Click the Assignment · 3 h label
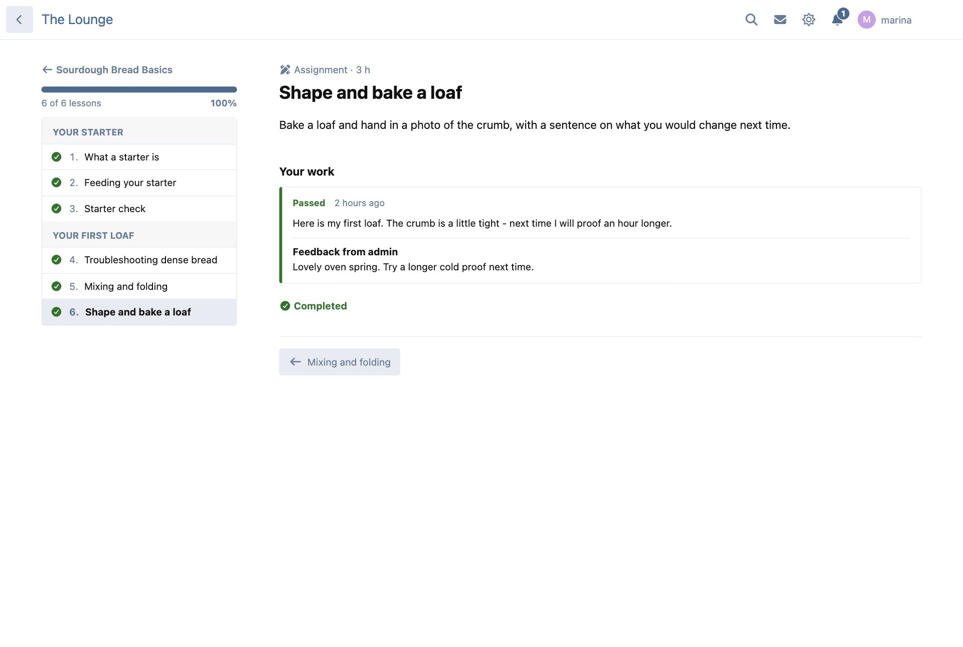This screenshot has height=647, width=963. point(332,70)
